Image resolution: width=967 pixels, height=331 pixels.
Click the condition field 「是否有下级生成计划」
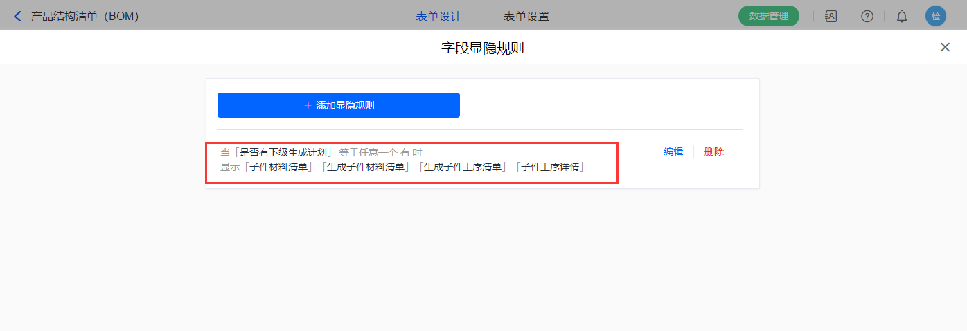pyautogui.click(x=283, y=152)
